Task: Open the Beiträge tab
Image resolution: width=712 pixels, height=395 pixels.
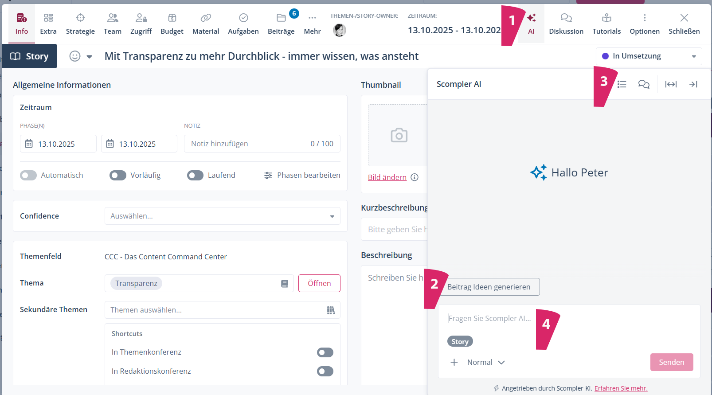Action: pyautogui.click(x=281, y=23)
